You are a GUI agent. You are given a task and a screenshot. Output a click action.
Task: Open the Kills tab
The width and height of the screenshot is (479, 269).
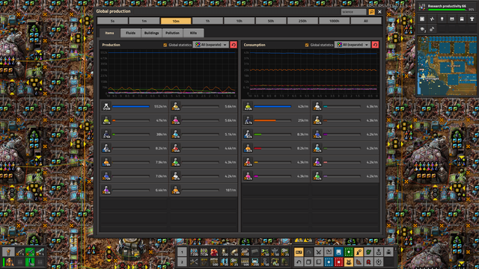(193, 33)
